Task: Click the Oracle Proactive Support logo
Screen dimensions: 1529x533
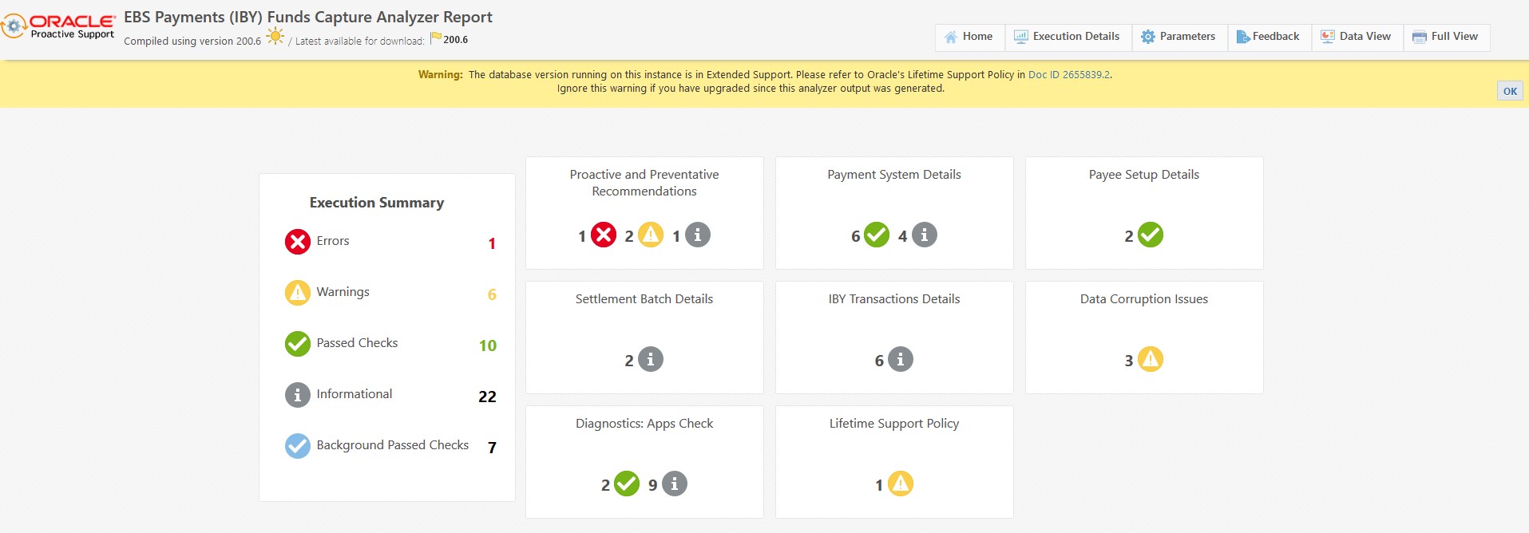Action: [59, 26]
